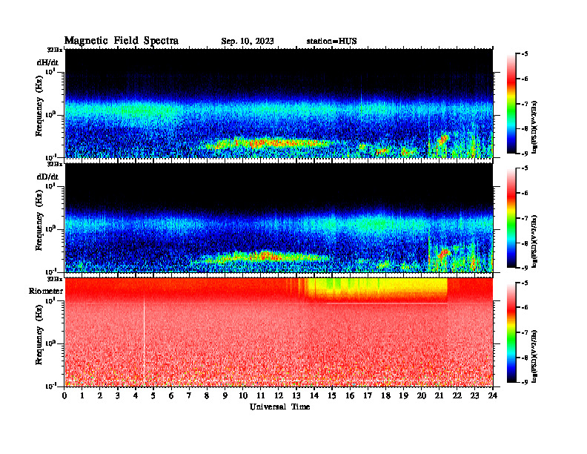This screenshot has width=587, height=454.
Task: Click the 10^0 frequency tick of the Riometer panel
Action: 51,343
